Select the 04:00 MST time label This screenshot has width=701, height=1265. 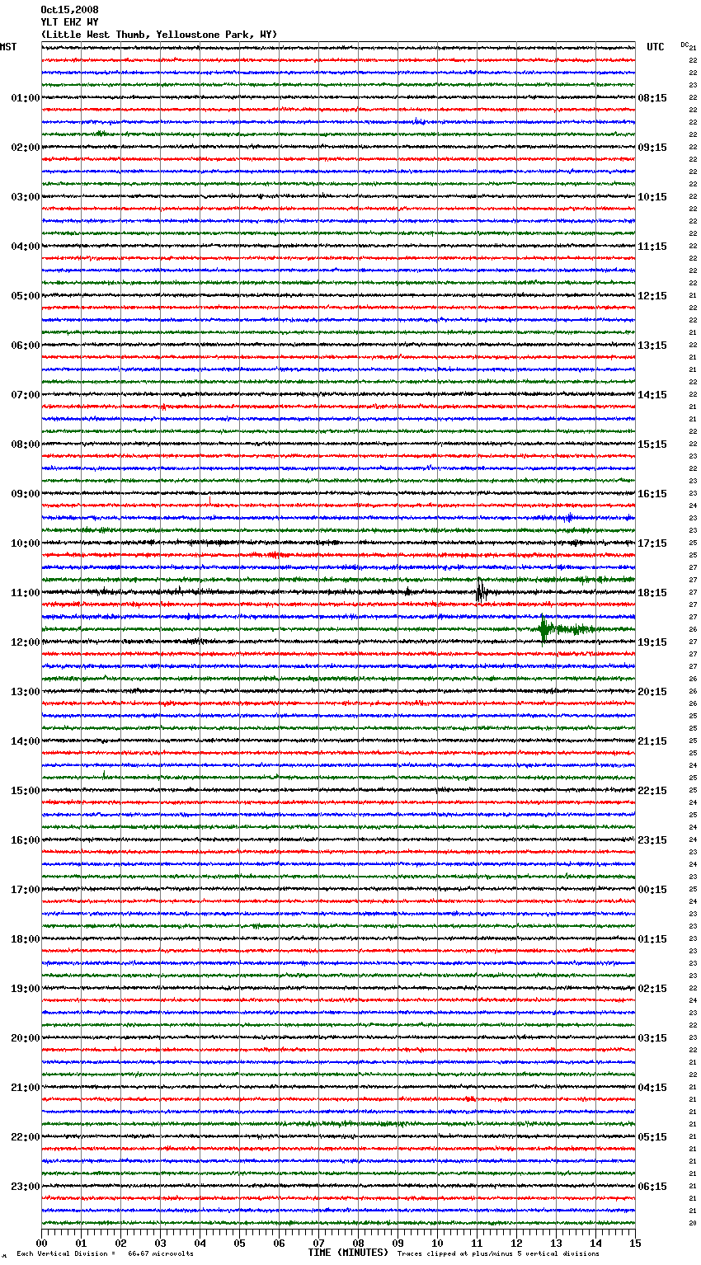(26, 247)
